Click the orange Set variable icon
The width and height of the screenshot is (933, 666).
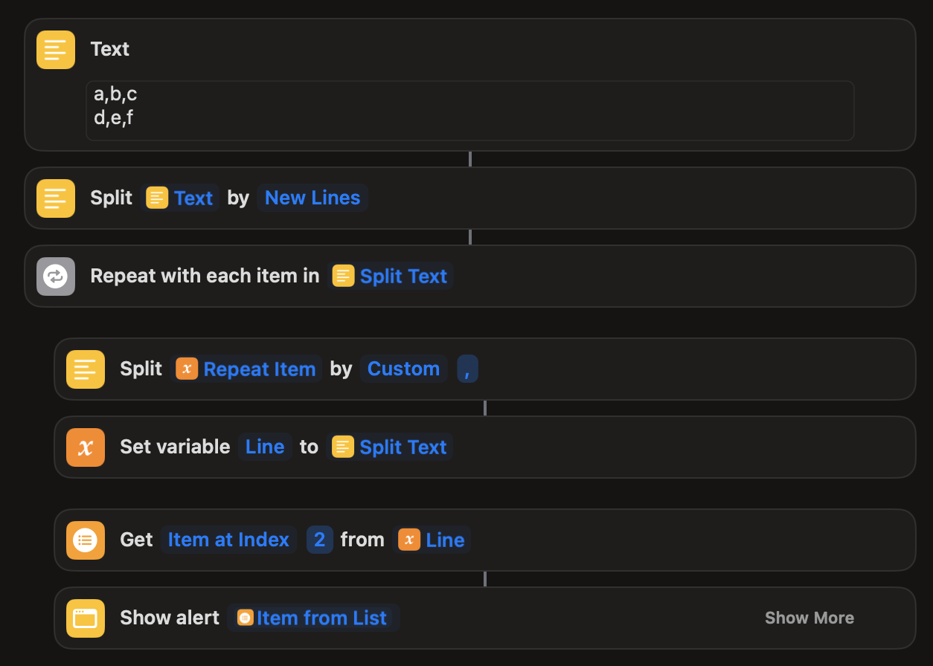pyautogui.click(x=86, y=447)
